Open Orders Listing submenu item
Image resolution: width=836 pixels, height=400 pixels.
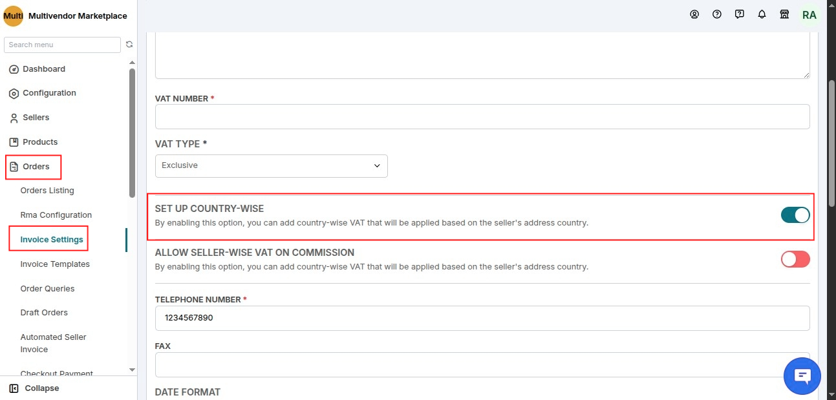click(x=47, y=191)
